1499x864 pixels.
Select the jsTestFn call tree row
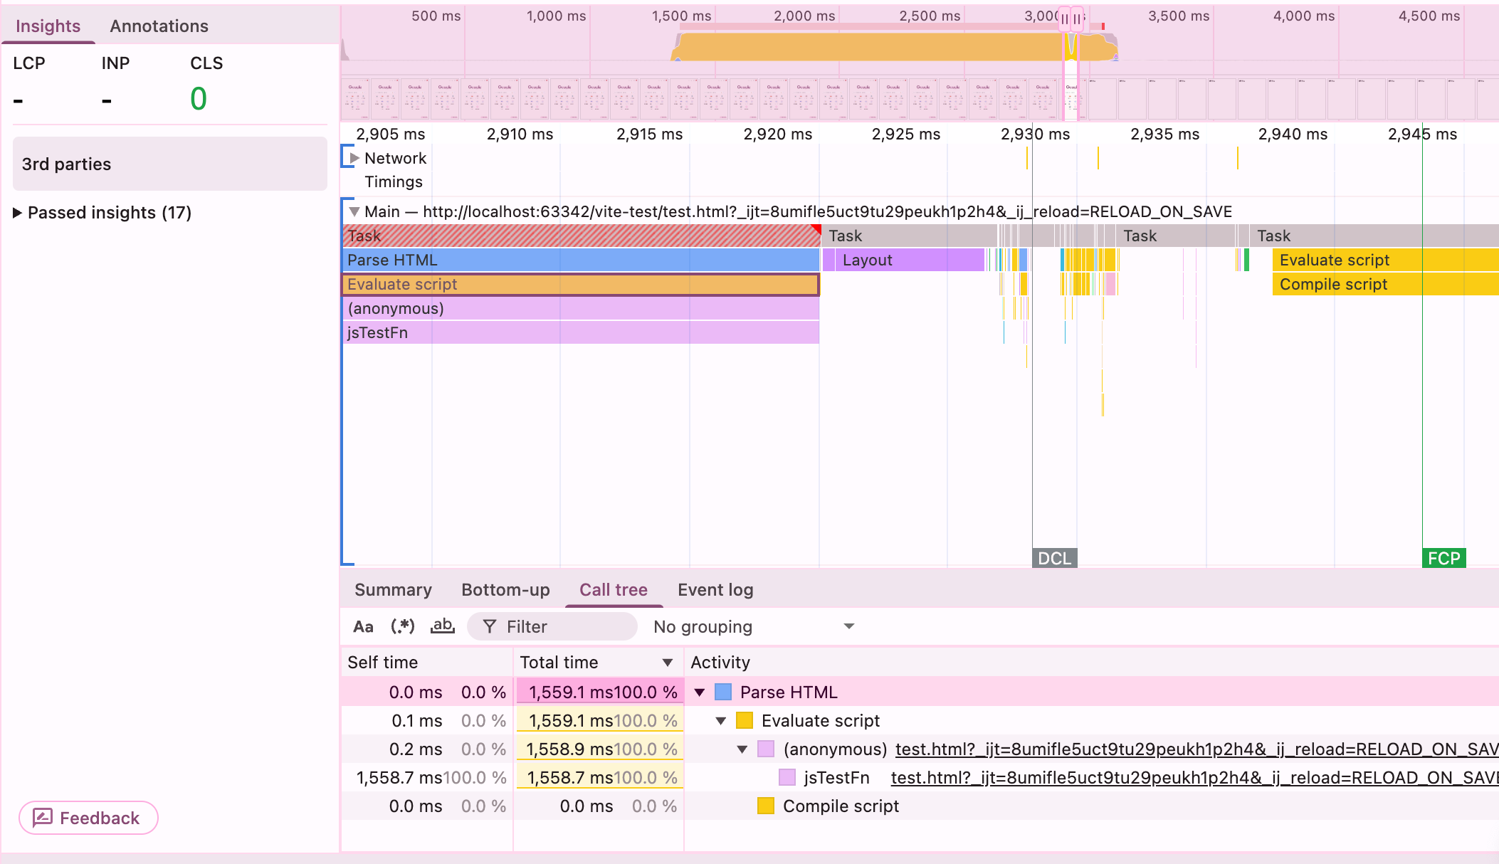click(x=920, y=778)
